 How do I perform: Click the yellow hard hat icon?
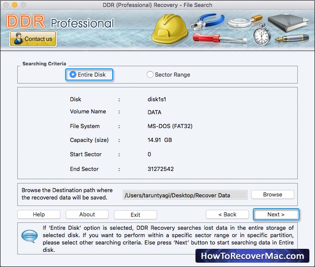point(170,29)
